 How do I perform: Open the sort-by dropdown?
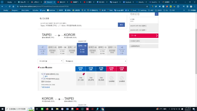50,61
